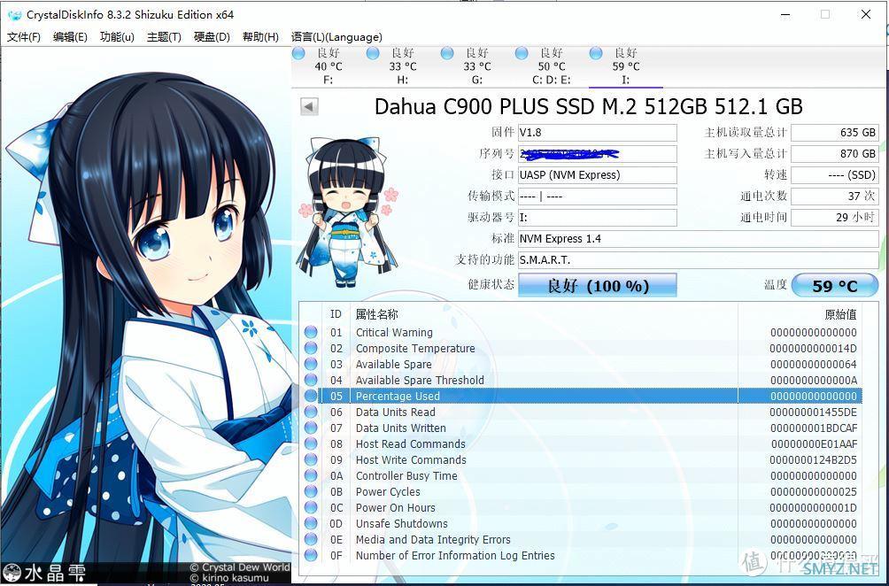
Task: Click status icon of Percentage Used row
Action: tap(311, 396)
